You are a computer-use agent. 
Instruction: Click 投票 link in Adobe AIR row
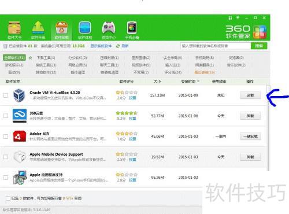point(132,139)
